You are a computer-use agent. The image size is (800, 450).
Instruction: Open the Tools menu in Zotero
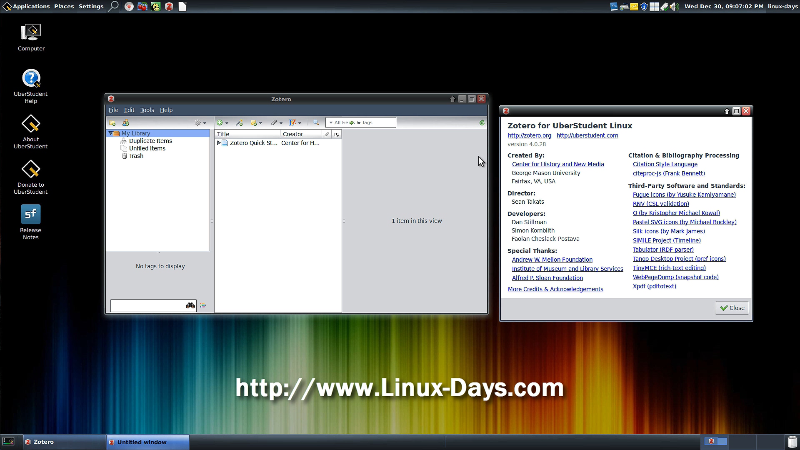point(147,110)
